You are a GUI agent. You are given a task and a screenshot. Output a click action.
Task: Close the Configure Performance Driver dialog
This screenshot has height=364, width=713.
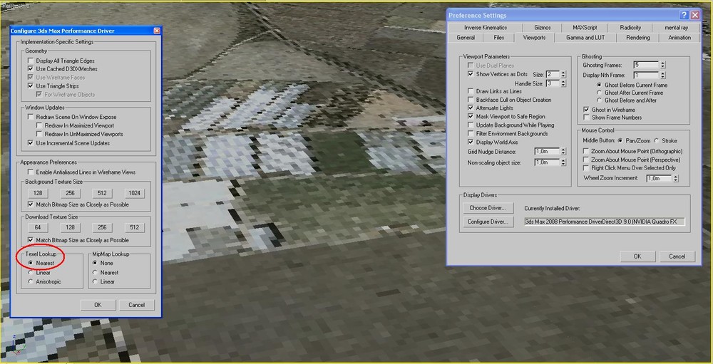(157, 31)
